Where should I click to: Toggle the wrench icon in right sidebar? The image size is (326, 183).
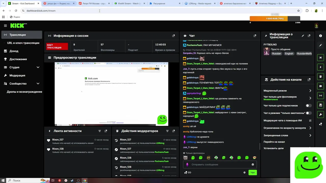point(320,115)
